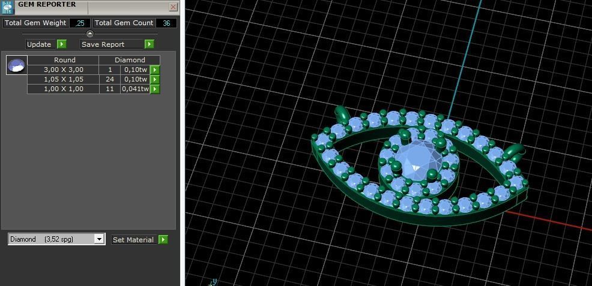592x286 pixels.
Task: Click the Total Gem Weight label
Action: (35, 23)
